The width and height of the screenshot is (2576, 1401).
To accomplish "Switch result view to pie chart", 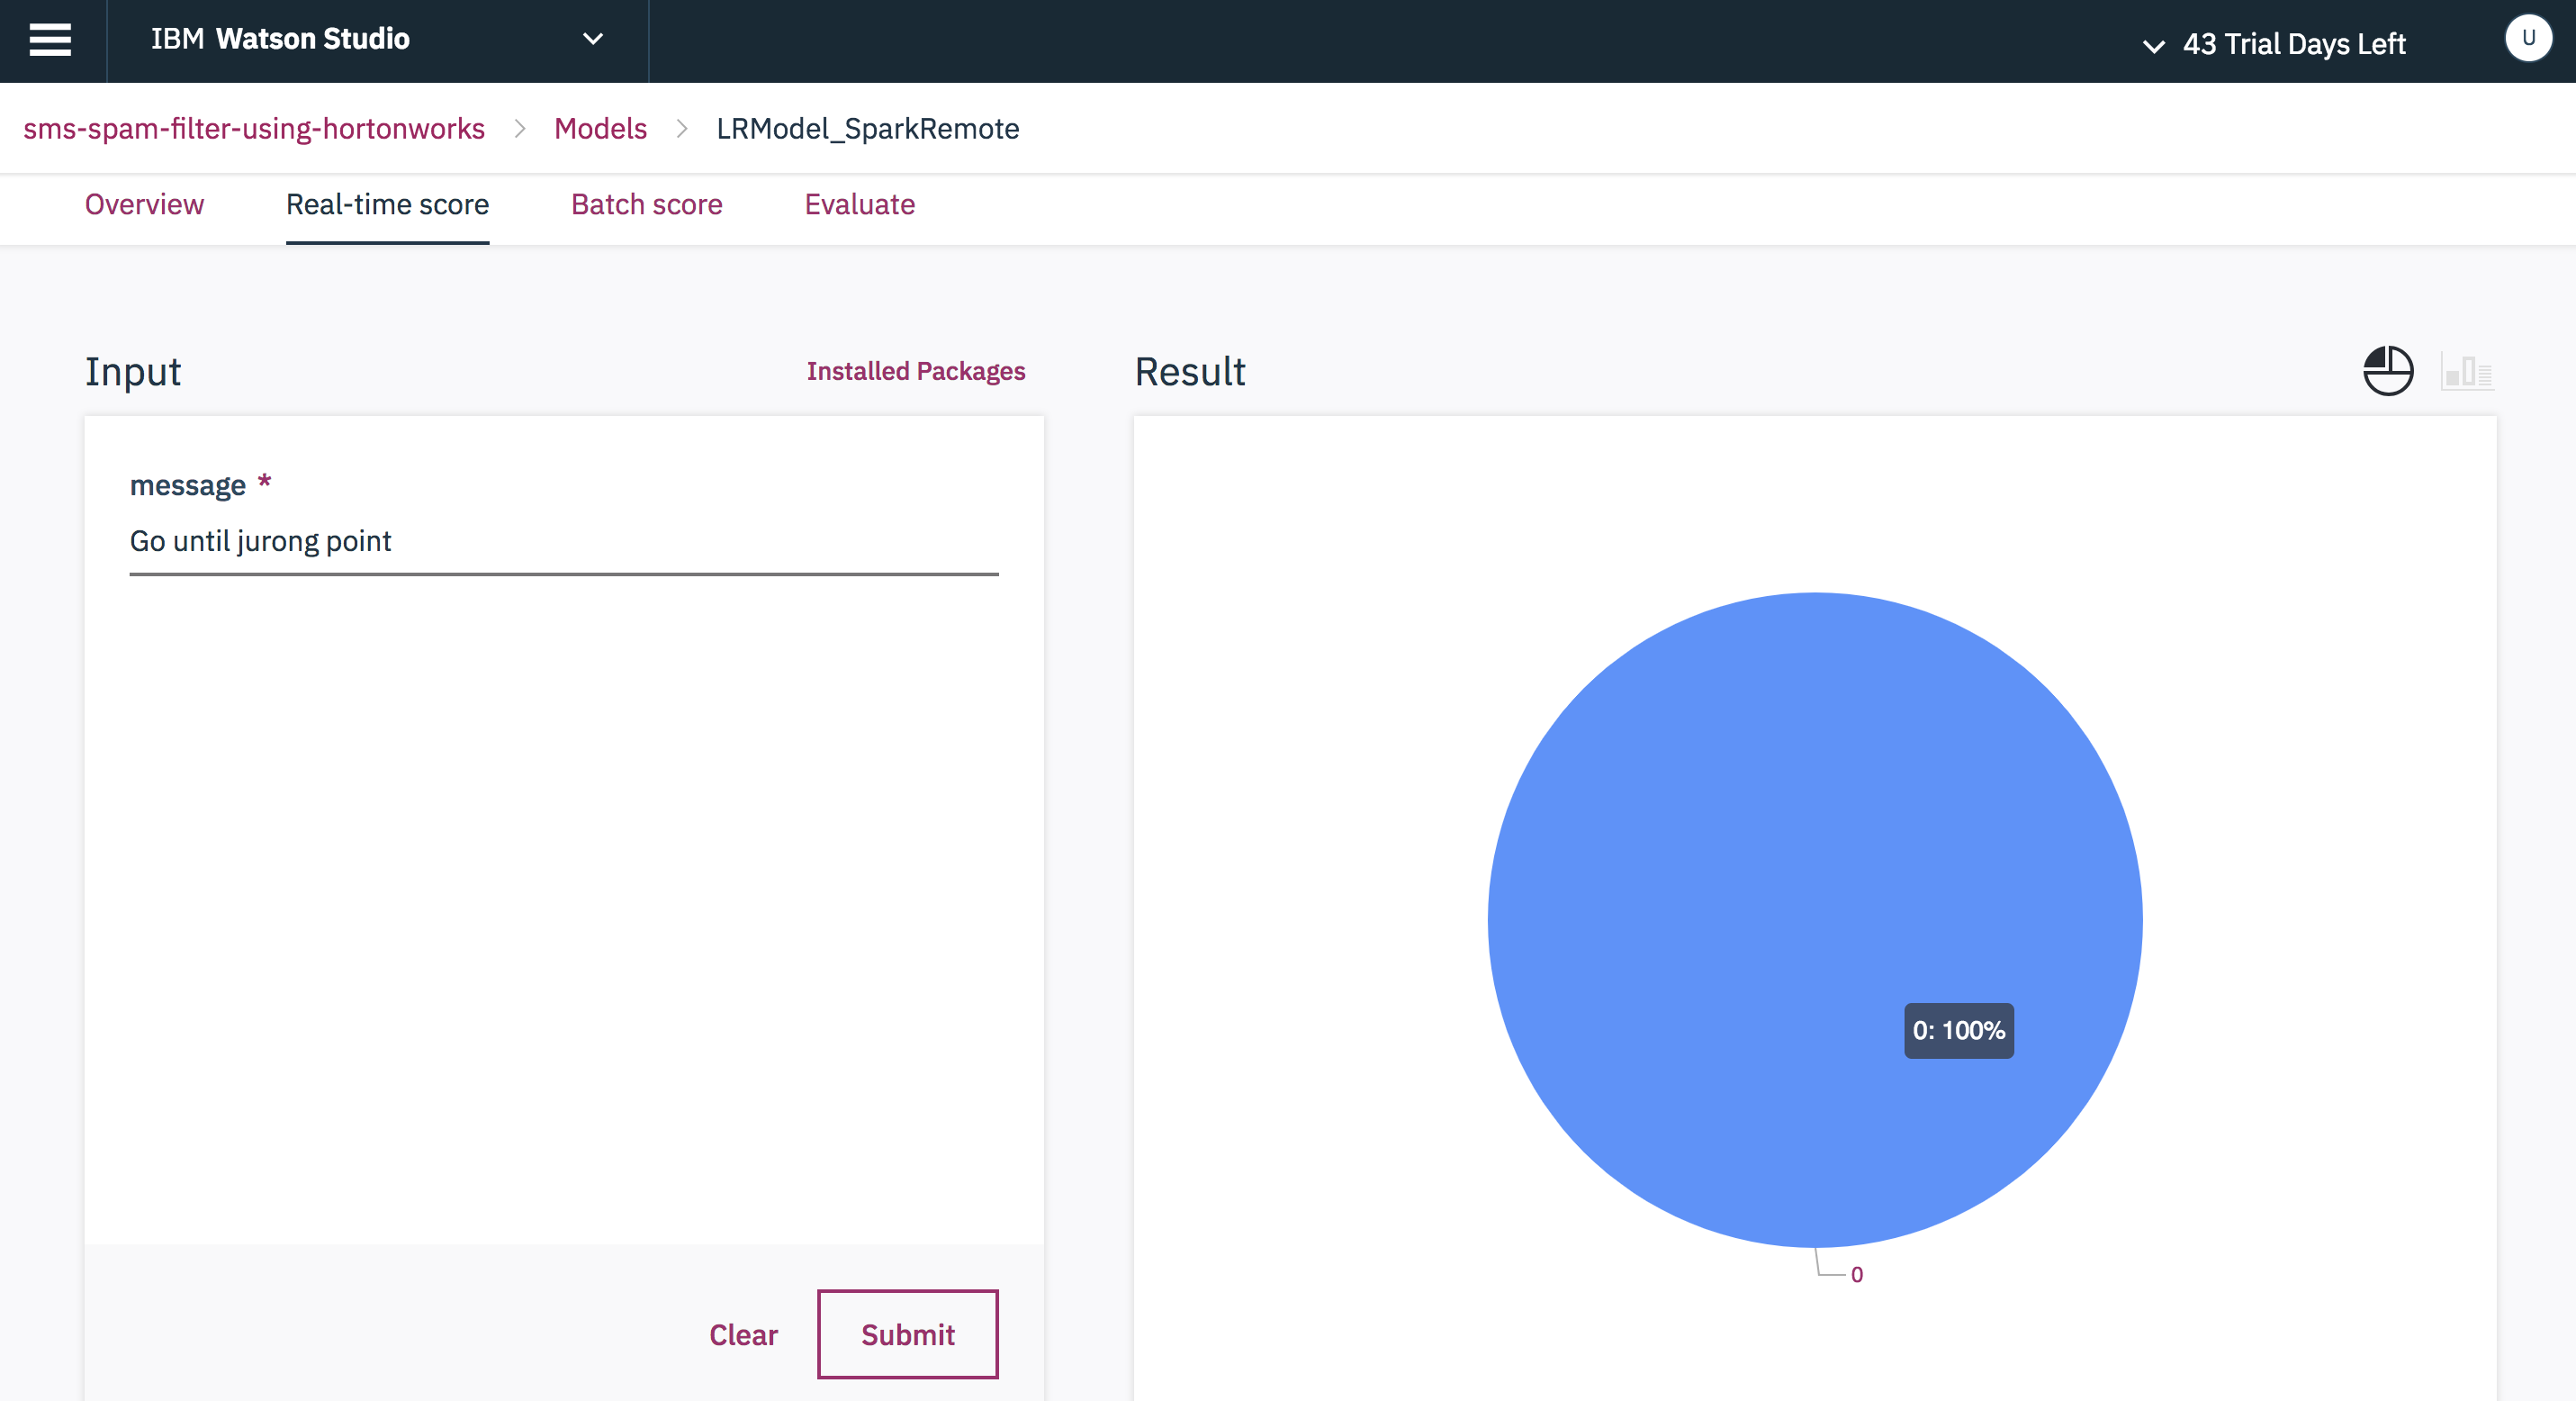I will [2387, 371].
